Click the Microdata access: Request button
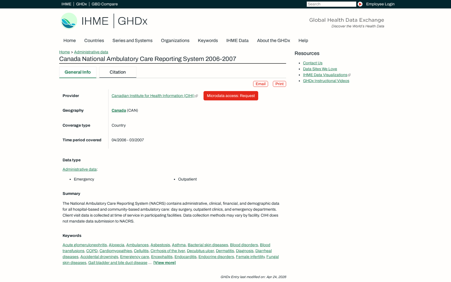451x282 pixels. (x=231, y=96)
